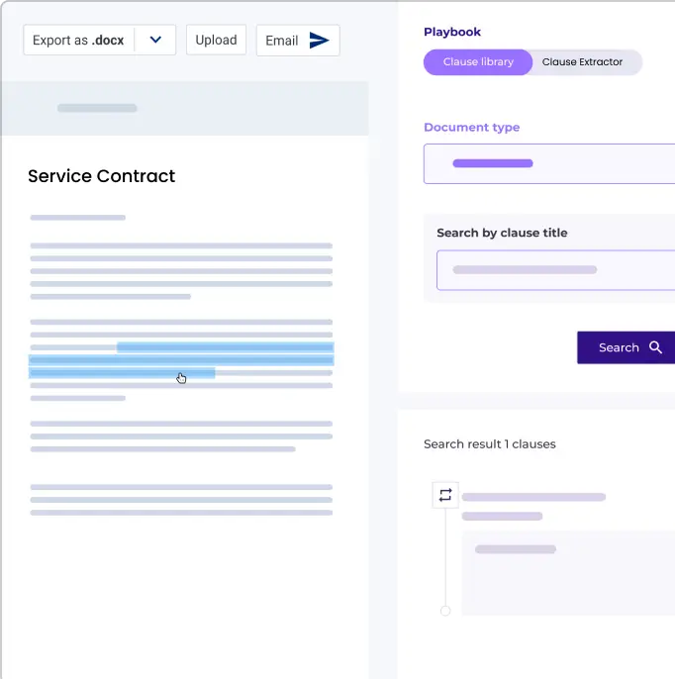The height and width of the screenshot is (679, 675).
Task: Click the last paragraph of the contract
Action: (x=181, y=500)
